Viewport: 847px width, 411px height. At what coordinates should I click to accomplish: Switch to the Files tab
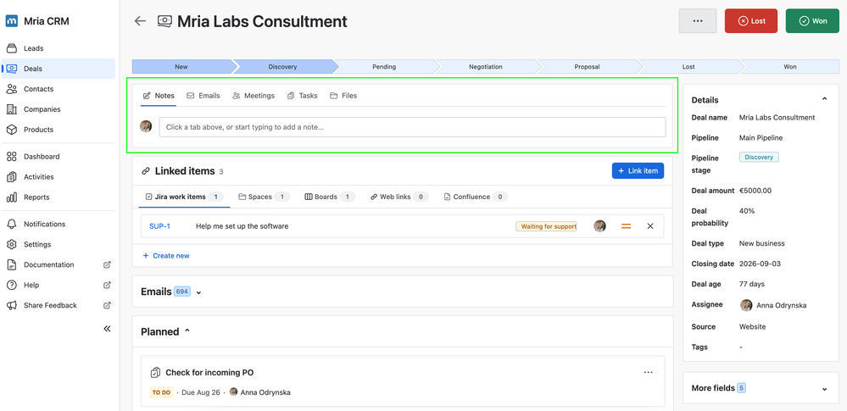(343, 96)
